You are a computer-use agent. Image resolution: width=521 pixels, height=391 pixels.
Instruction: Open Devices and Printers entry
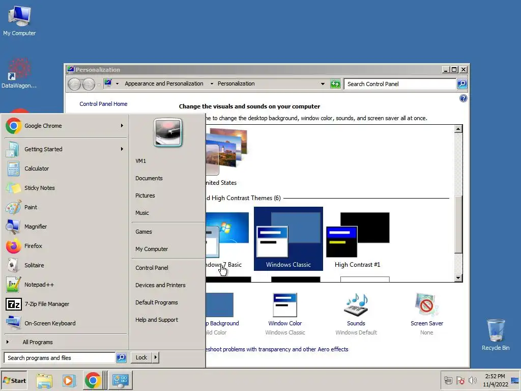[x=160, y=285]
